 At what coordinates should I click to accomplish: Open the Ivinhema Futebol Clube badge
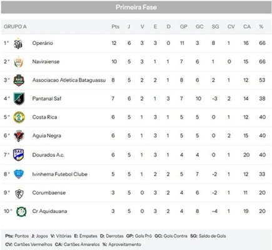pyautogui.click(x=19, y=174)
